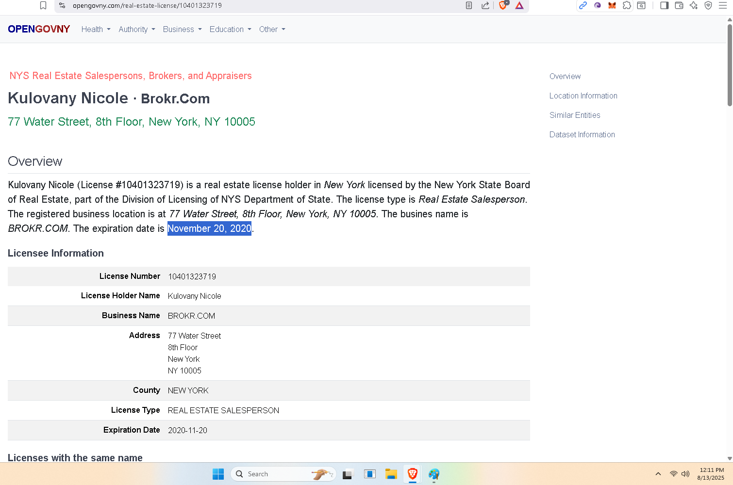Expand the Health dropdown menu
The image size is (733, 485).
[x=96, y=29]
